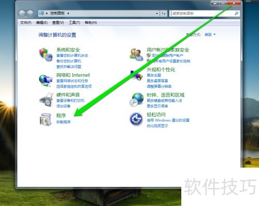Viewport: 259px width, 206px height.
Task: Click 查找并解决问题 link
Action: [x=68, y=67]
